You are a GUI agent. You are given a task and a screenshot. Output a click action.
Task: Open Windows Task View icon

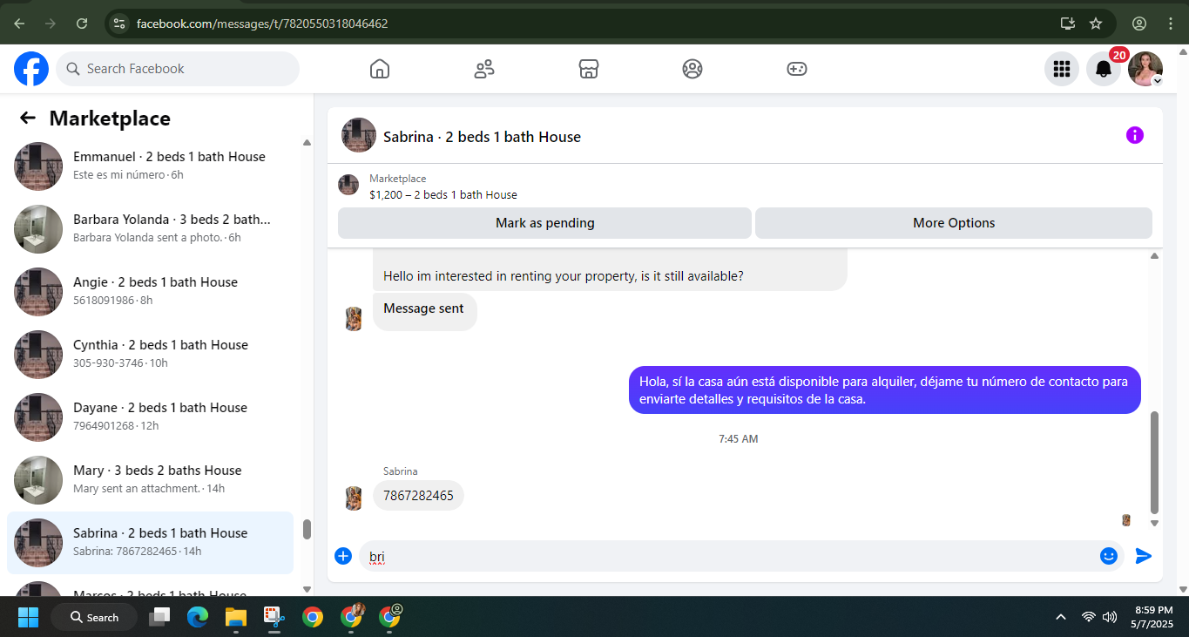point(159,617)
